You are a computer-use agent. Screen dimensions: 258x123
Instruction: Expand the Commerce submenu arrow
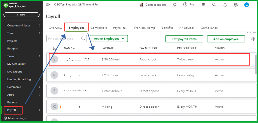[x=39, y=87]
